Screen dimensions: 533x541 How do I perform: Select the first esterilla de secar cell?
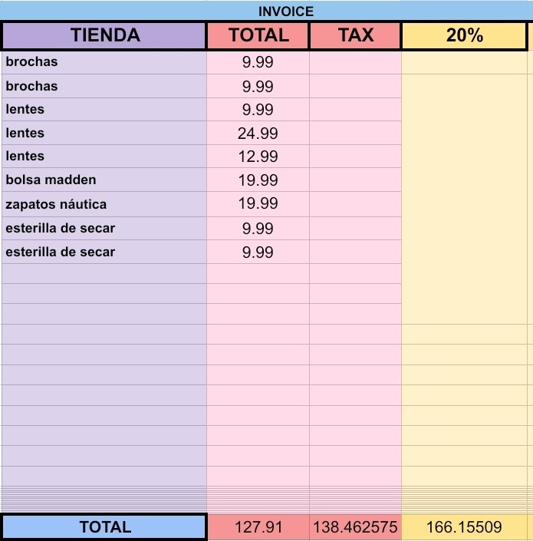(104, 229)
